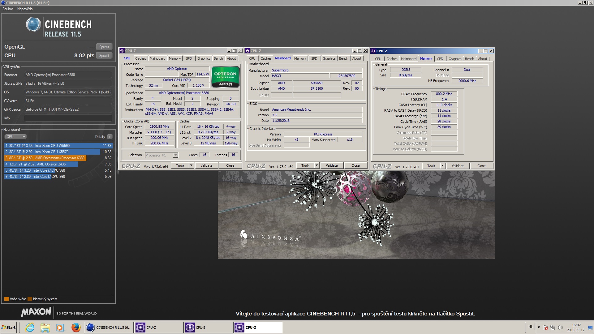Click the Manufacturer value Supermicro
This screenshot has height=334, width=594.
(316, 71)
